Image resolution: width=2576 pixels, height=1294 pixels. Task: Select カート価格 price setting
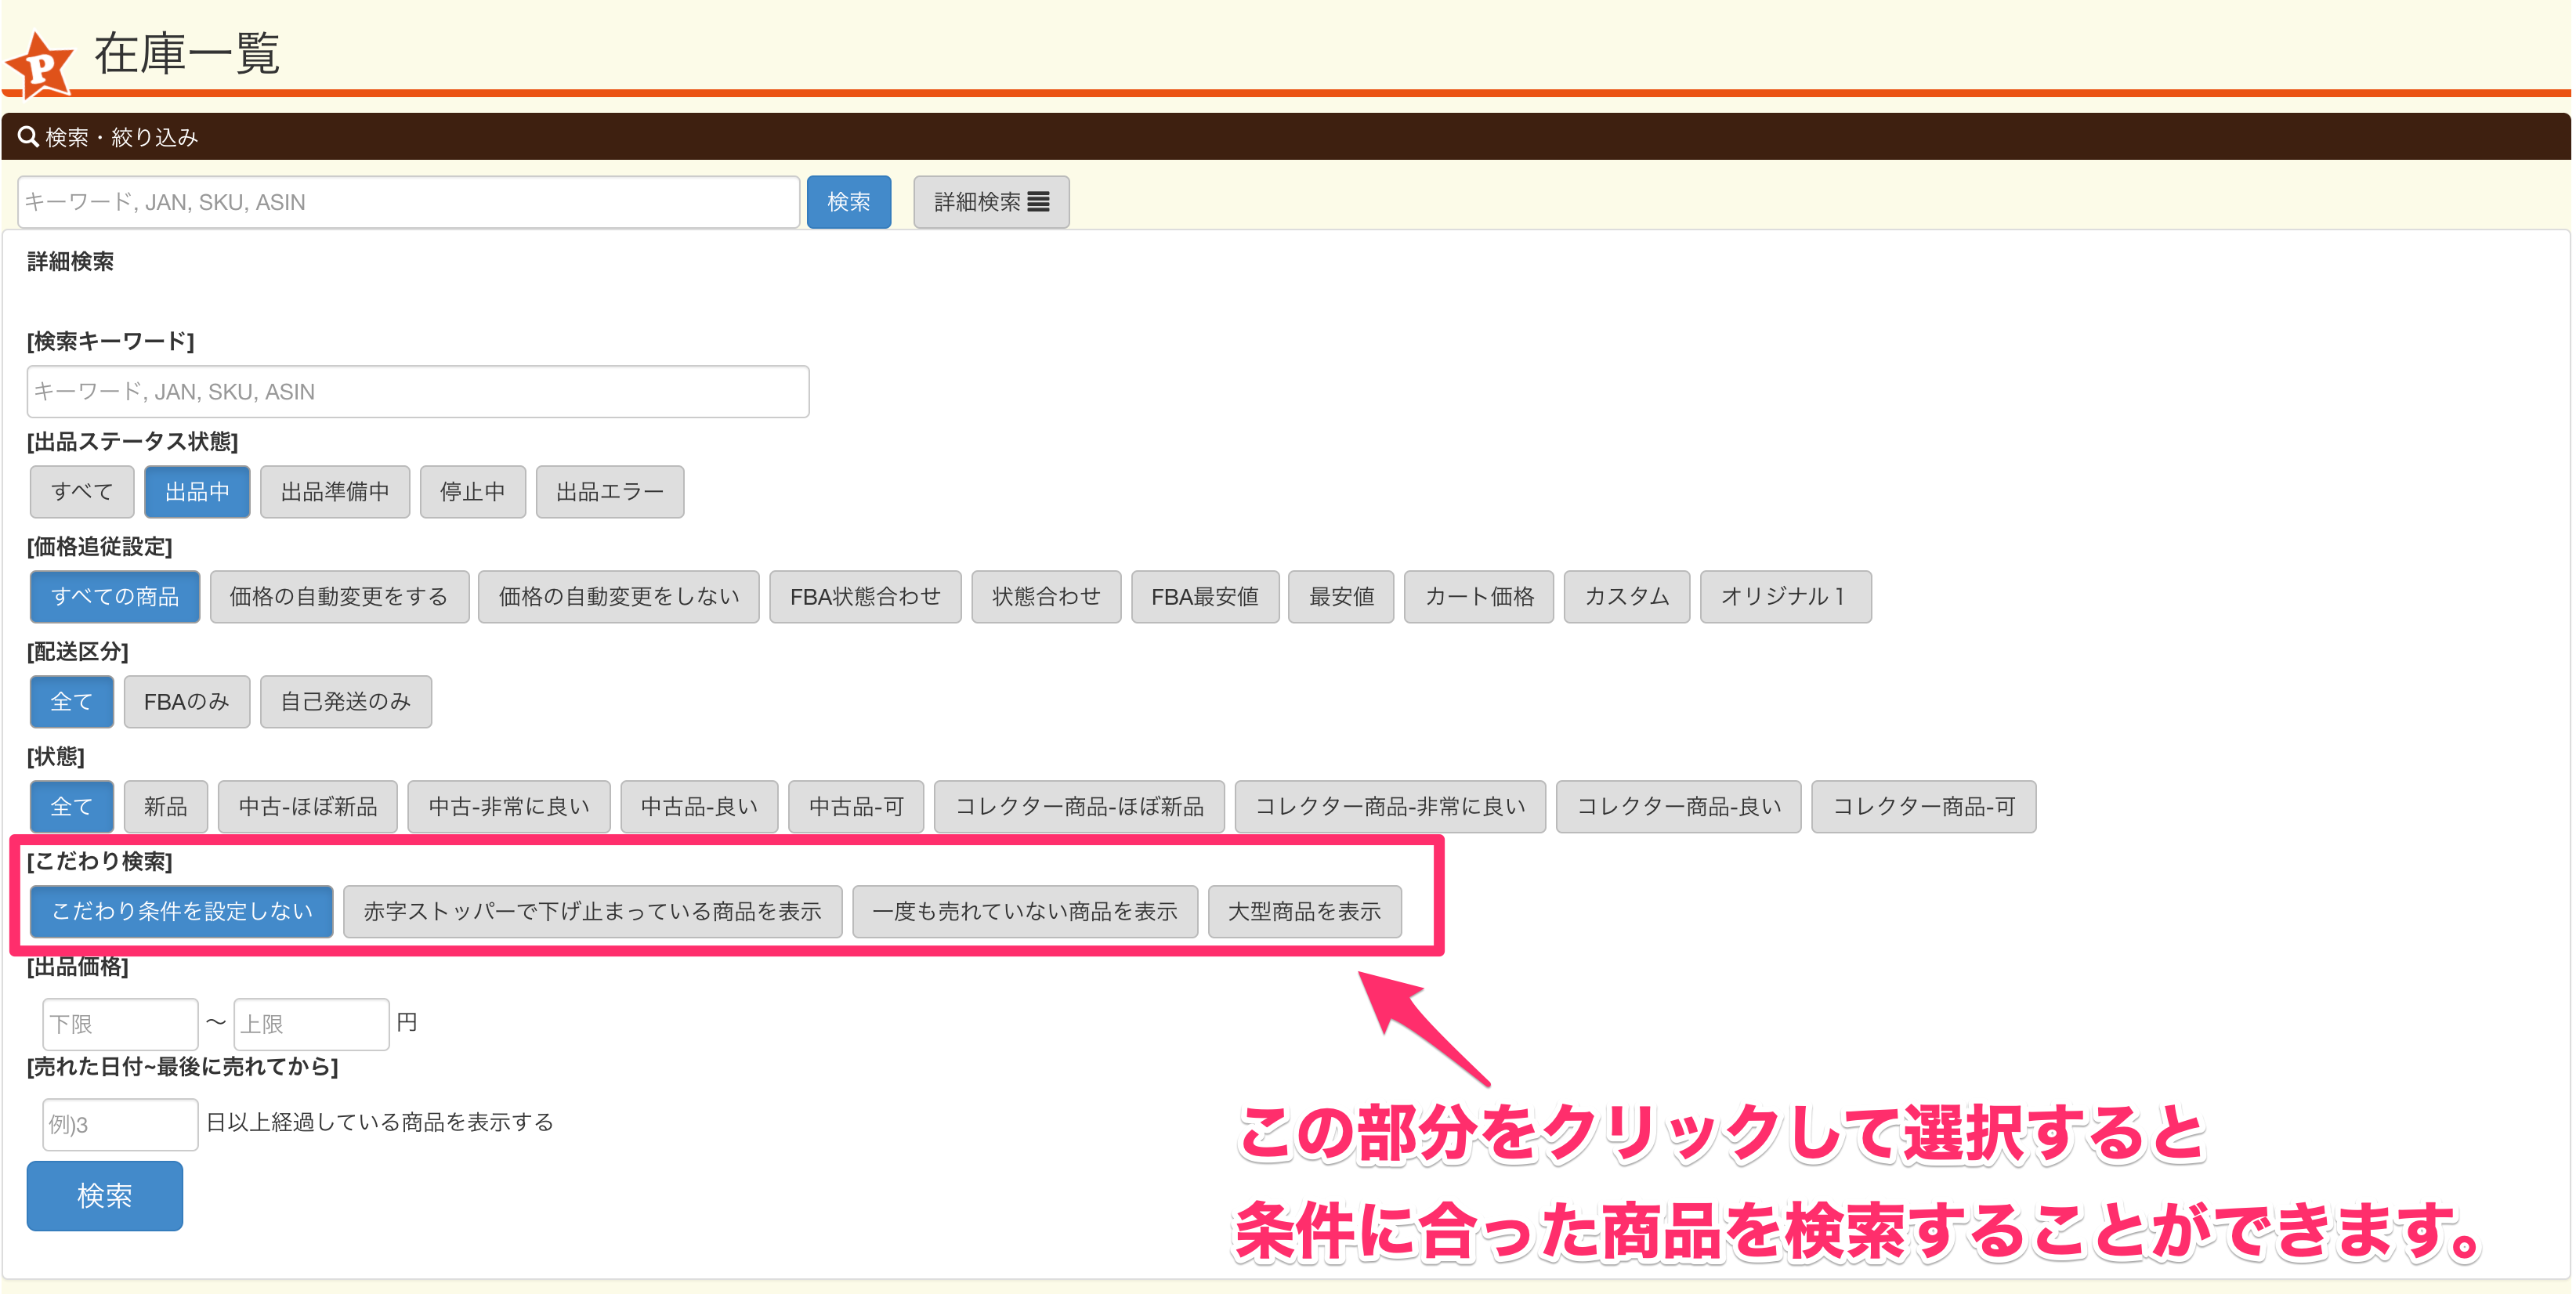pyautogui.click(x=1479, y=596)
